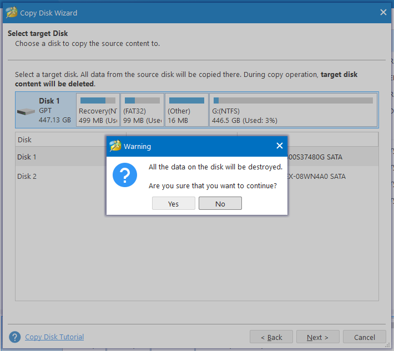Click the Other partition usage bar
The height and width of the screenshot is (351, 394).
pos(186,101)
